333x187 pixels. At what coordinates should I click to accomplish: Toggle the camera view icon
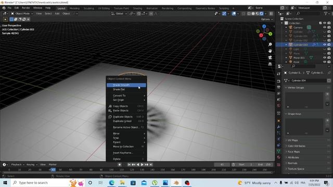pyautogui.click(x=270, y=58)
